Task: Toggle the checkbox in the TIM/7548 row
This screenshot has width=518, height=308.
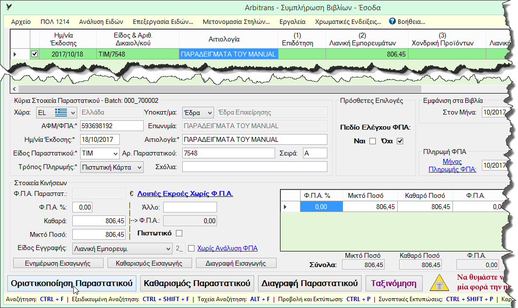Action: [34, 54]
